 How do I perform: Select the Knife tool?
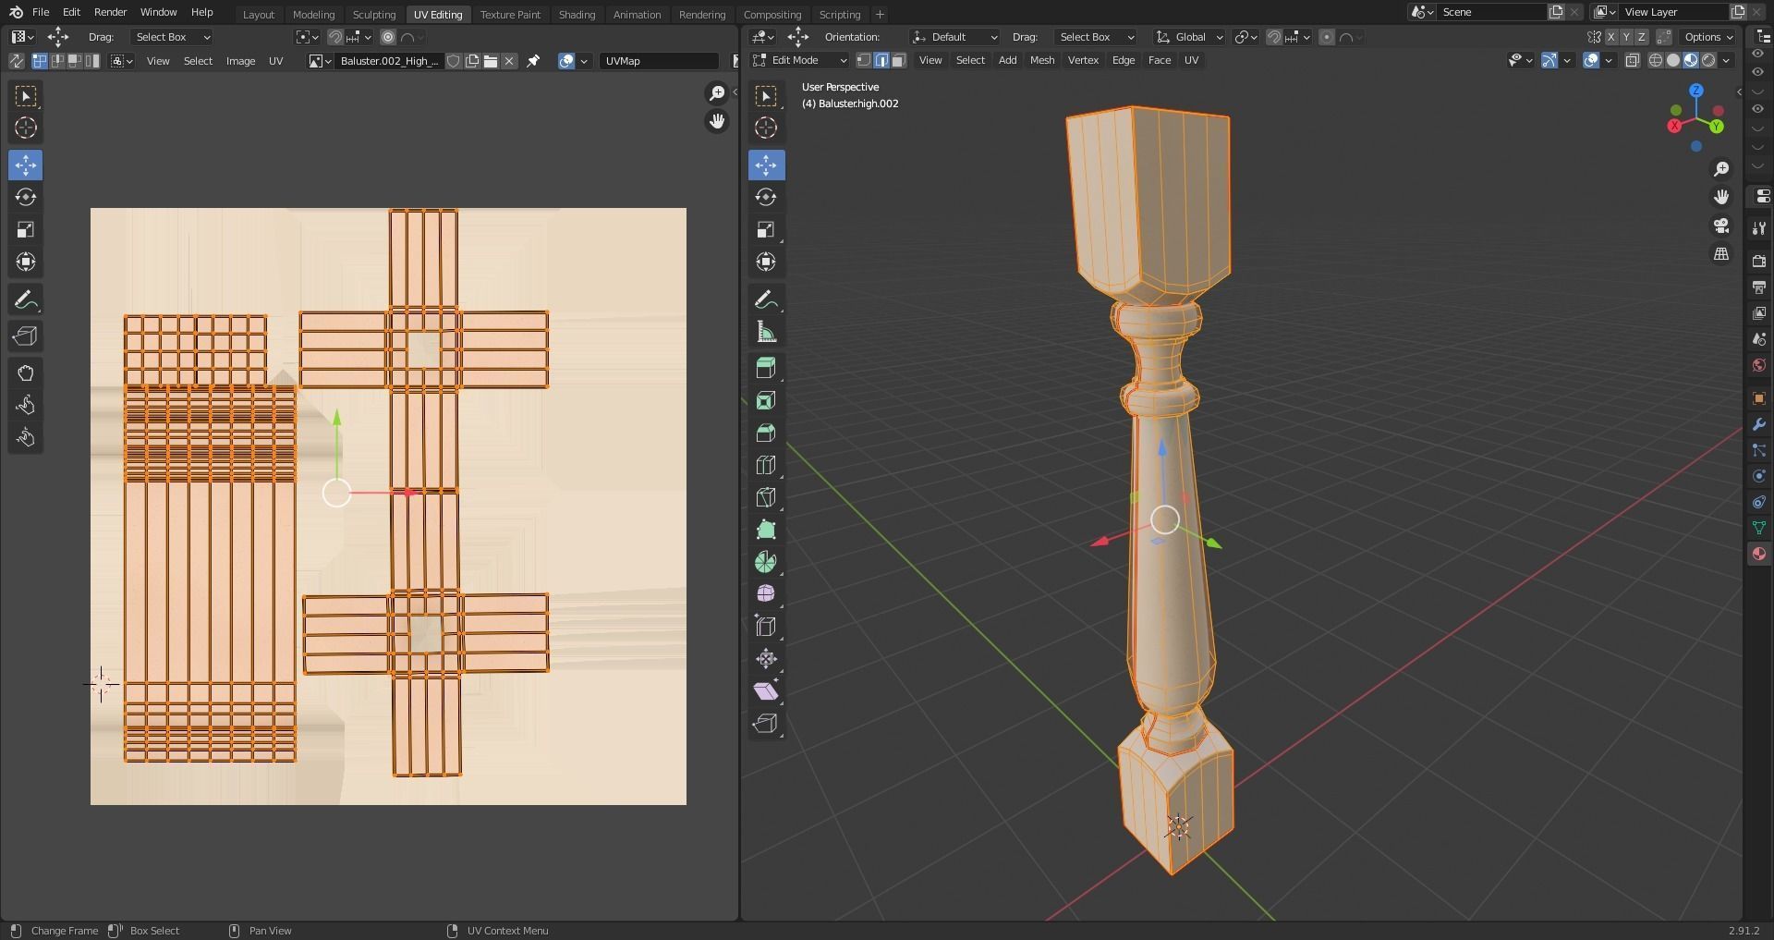pos(766,497)
